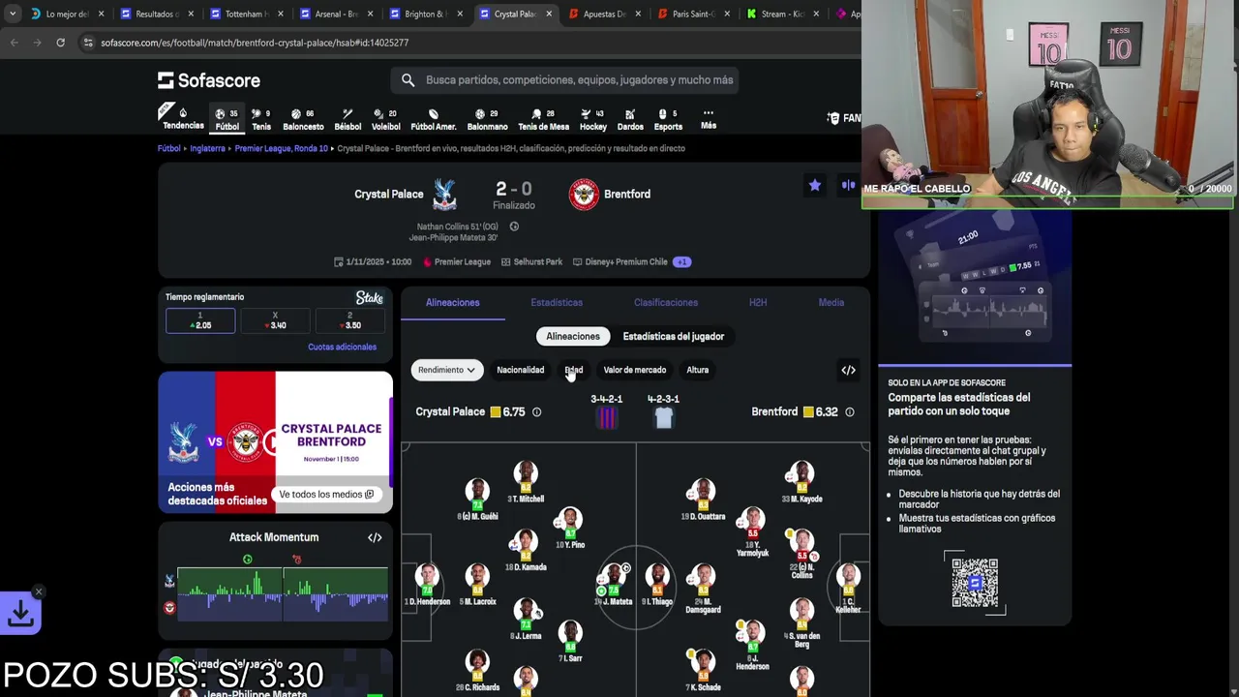1239x697 pixels.
Task: Click the Fútbol breadcrumb link
Action: (x=169, y=148)
